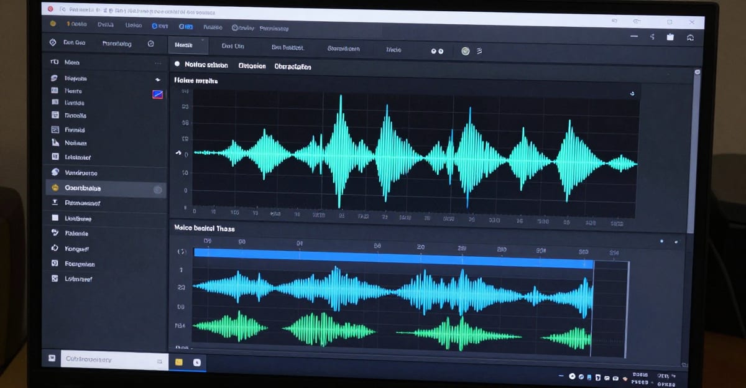Select the 'Rmooeeonoer' item in the sidebar
The width and height of the screenshot is (746, 388).
(83, 203)
